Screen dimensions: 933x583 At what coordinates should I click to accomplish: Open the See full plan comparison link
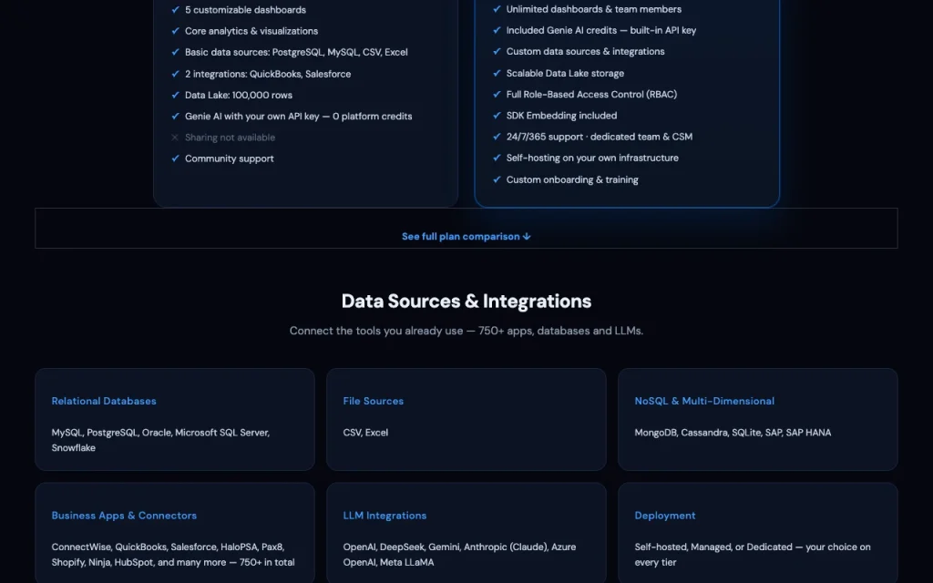point(466,236)
